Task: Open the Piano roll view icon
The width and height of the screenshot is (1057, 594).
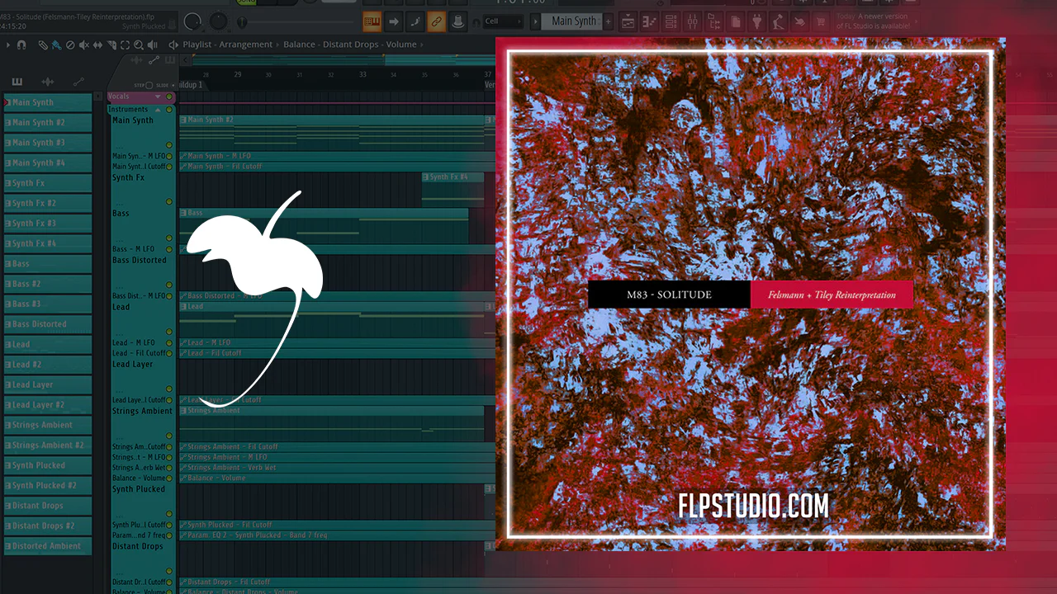Action: [650, 21]
